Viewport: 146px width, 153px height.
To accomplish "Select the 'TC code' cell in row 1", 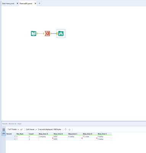I will pos(90,137).
